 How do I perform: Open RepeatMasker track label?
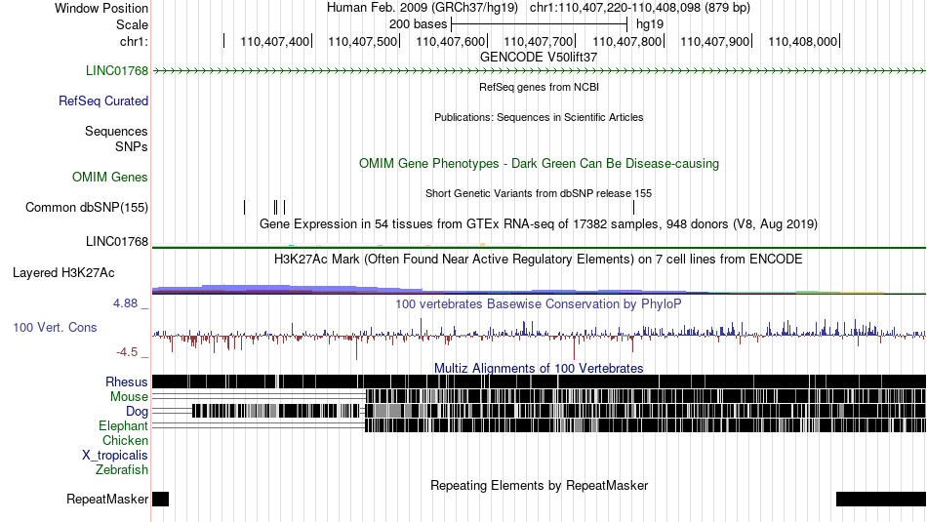click(x=107, y=500)
